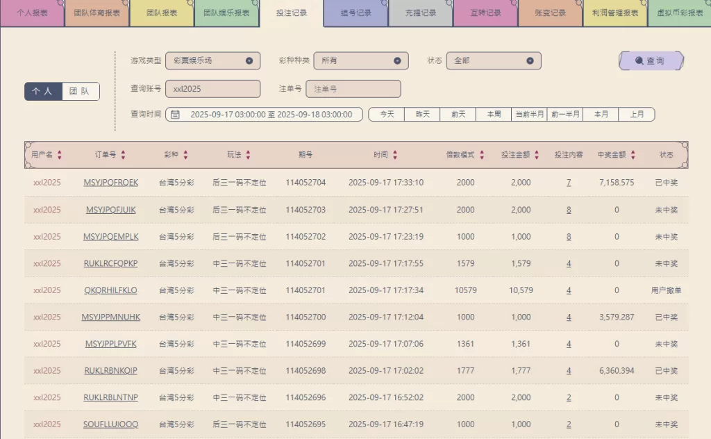Switch to 个人 view toggle
Image resolution: width=711 pixels, height=439 pixels.
coord(43,92)
